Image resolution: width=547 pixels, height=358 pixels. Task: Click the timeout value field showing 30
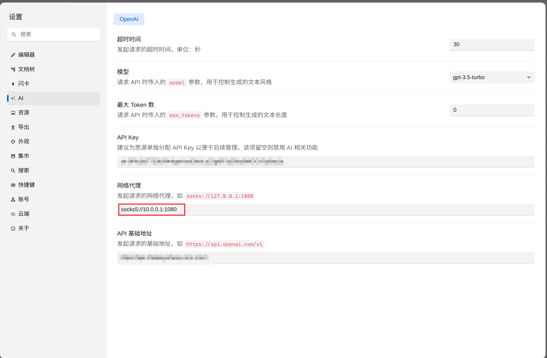pyautogui.click(x=492, y=45)
